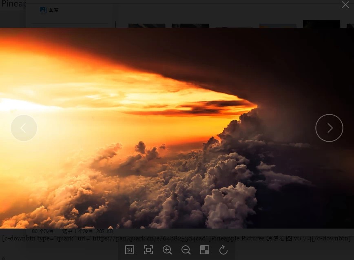Image resolution: width=354 pixels, height=260 pixels.
Task: Close the image viewer overlay
Action: pyautogui.click(x=345, y=5)
